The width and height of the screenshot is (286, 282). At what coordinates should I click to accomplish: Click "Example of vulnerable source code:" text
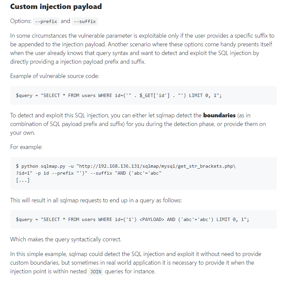[55, 76]
